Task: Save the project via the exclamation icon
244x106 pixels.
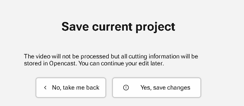Action: [126, 88]
